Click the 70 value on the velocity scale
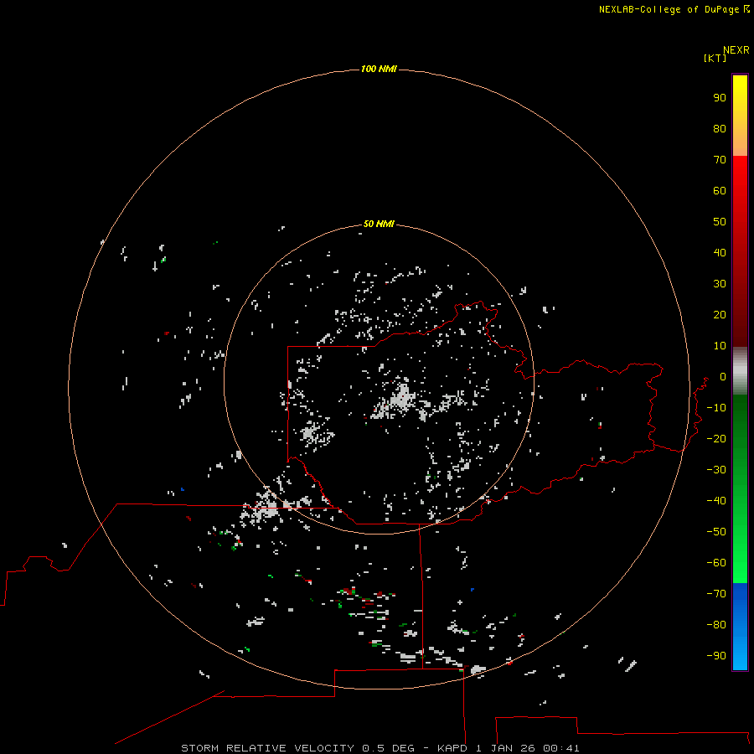This screenshot has width=754, height=754. click(x=720, y=160)
